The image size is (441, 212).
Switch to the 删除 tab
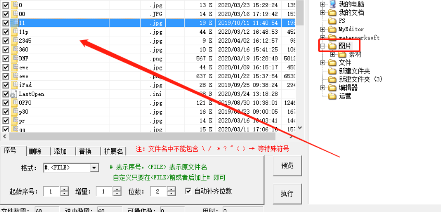pyautogui.click(x=35, y=151)
